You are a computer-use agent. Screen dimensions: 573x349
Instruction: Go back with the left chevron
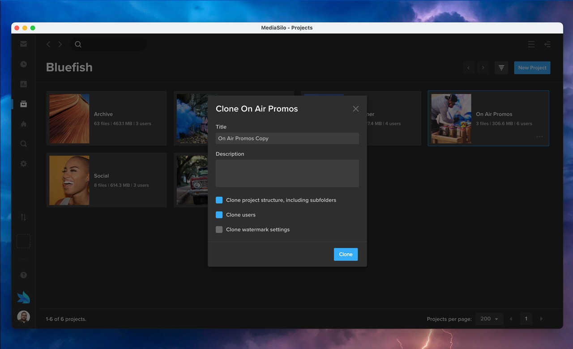click(x=48, y=44)
